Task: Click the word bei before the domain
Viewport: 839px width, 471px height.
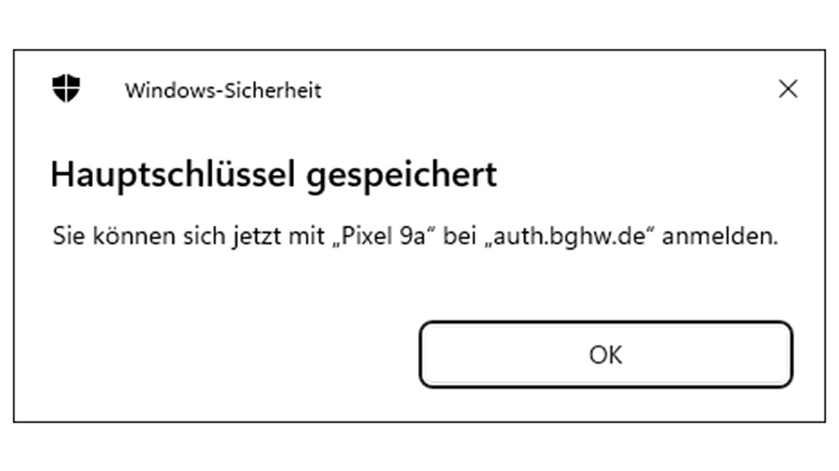Action: tap(459, 236)
